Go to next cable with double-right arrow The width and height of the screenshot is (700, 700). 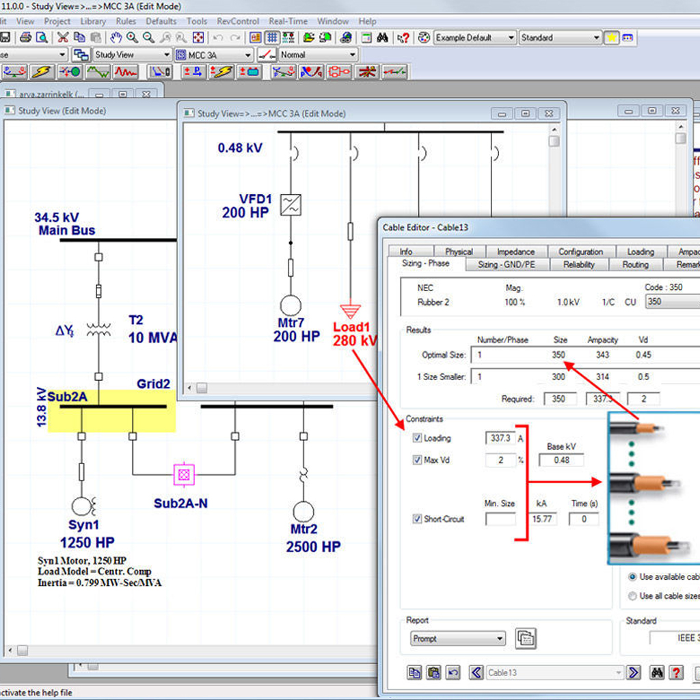point(634,673)
